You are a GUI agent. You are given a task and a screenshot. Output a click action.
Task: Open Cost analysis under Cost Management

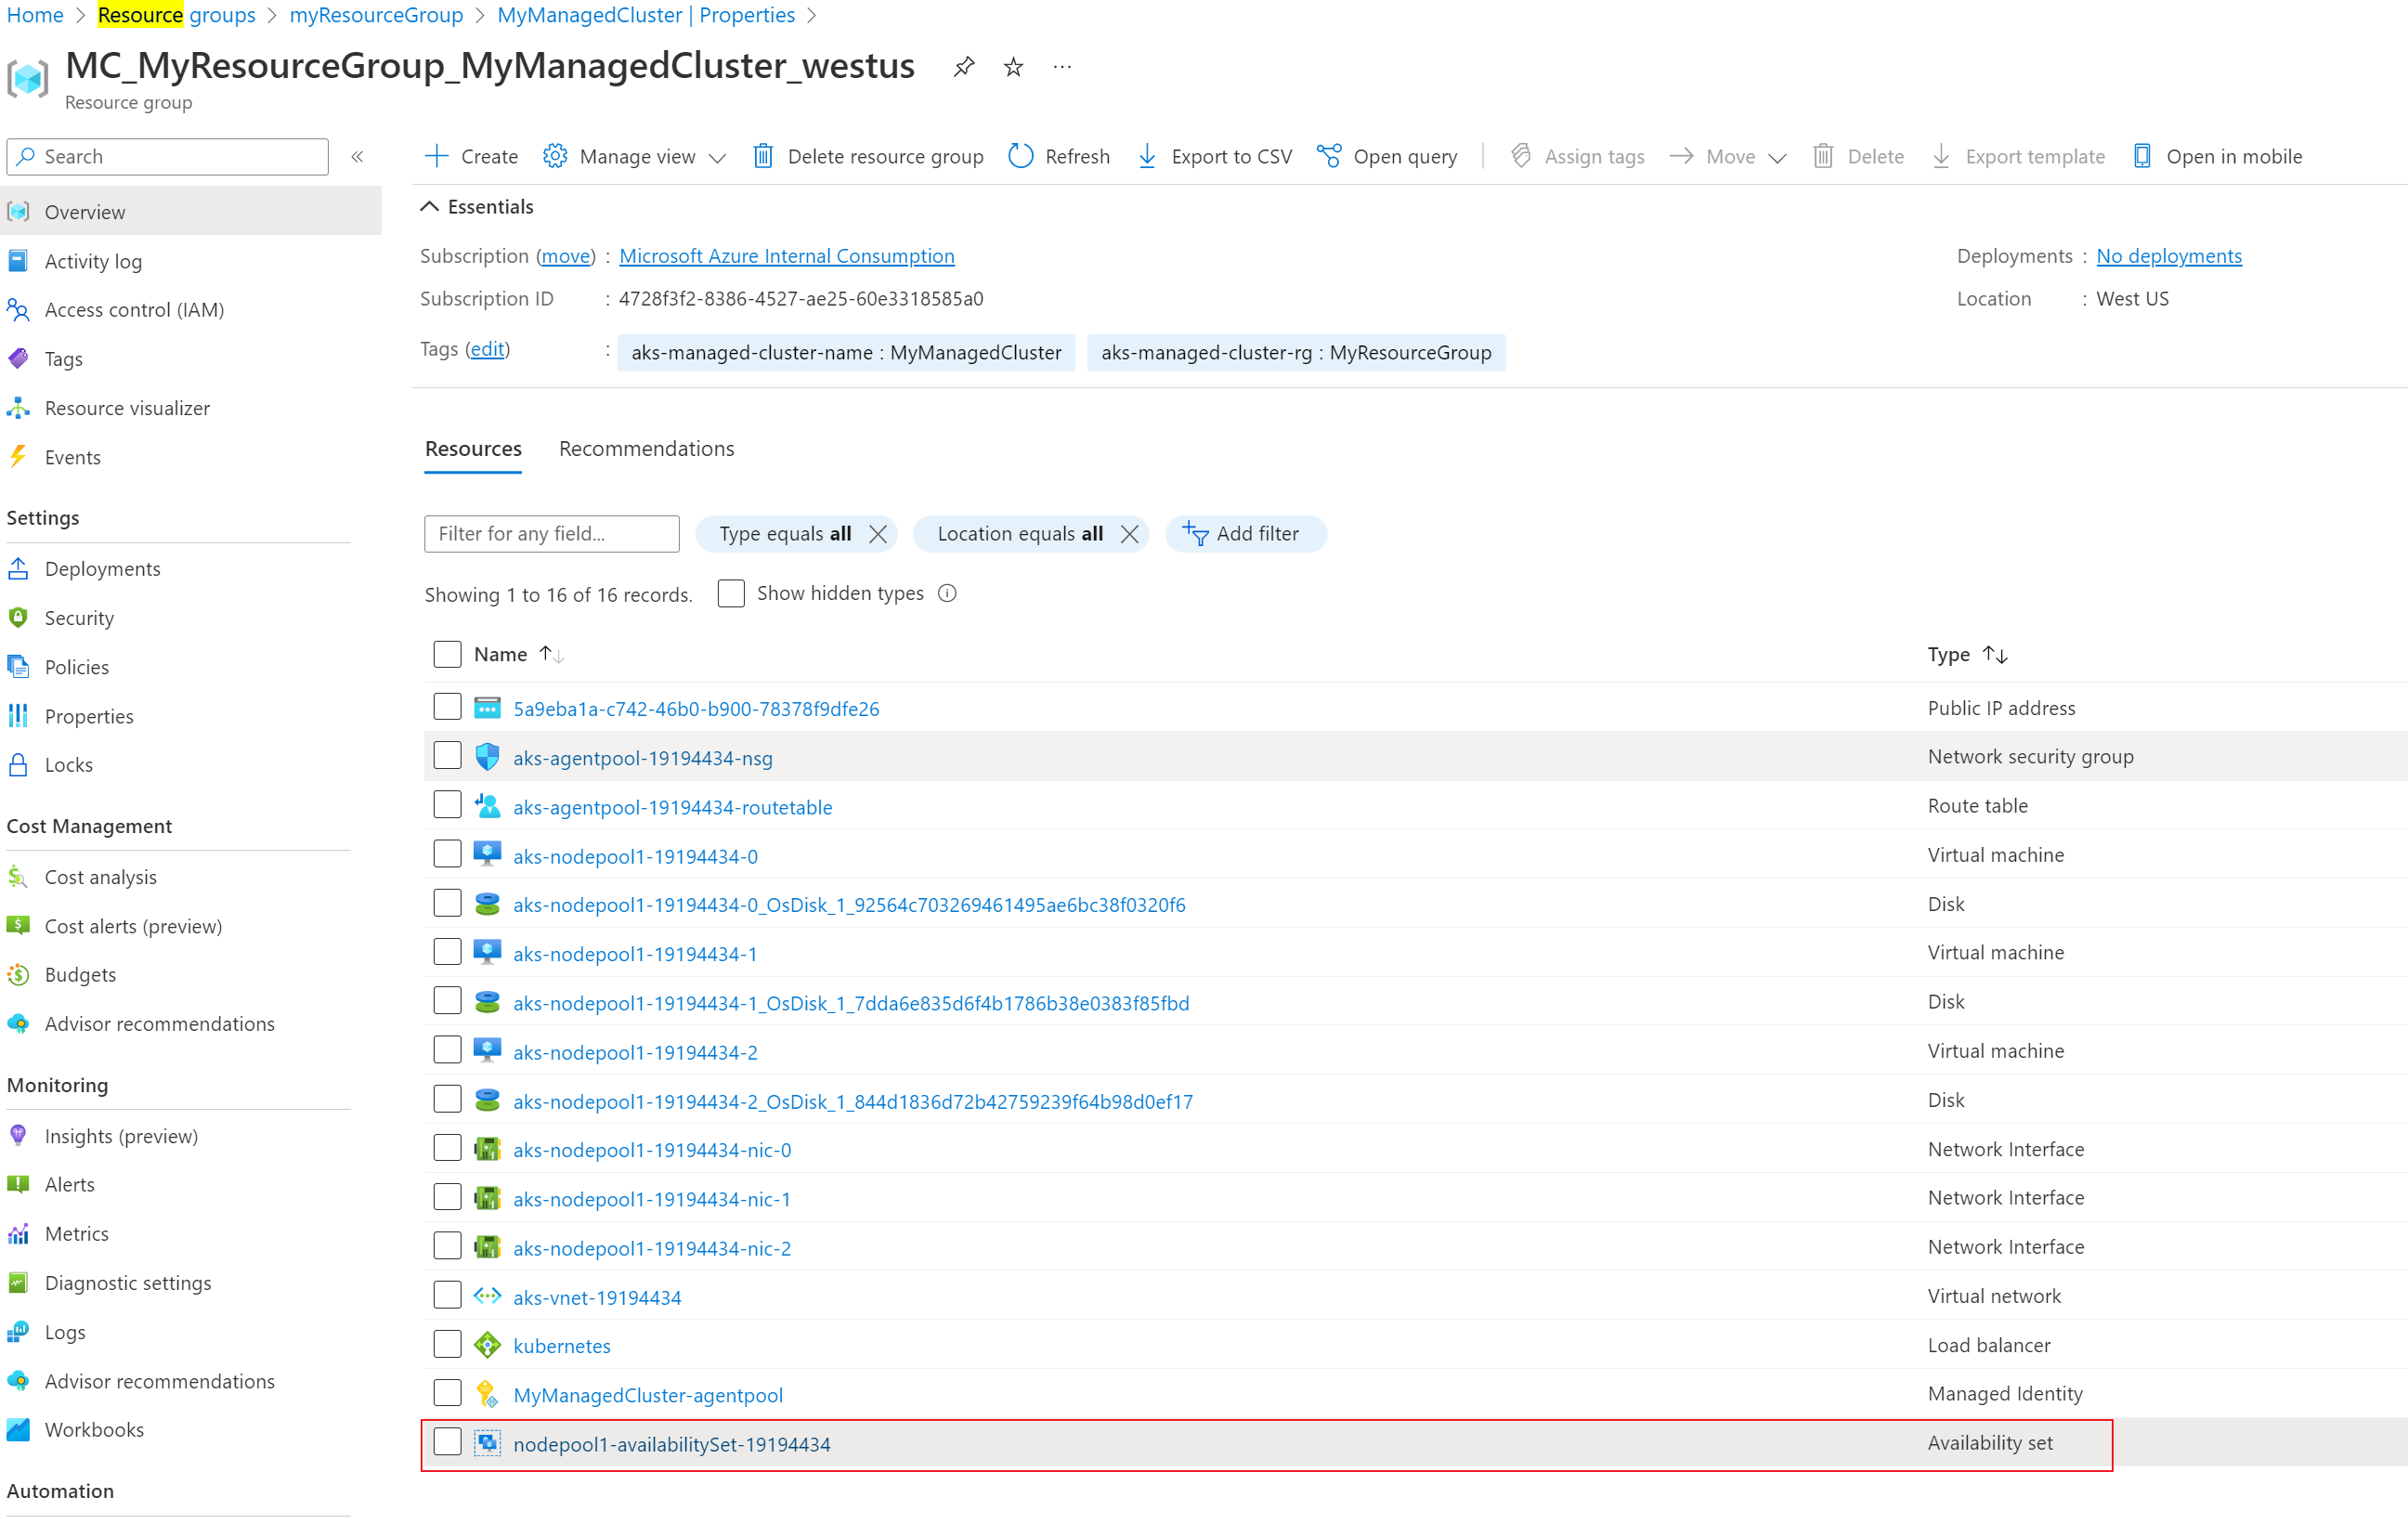[101, 877]
